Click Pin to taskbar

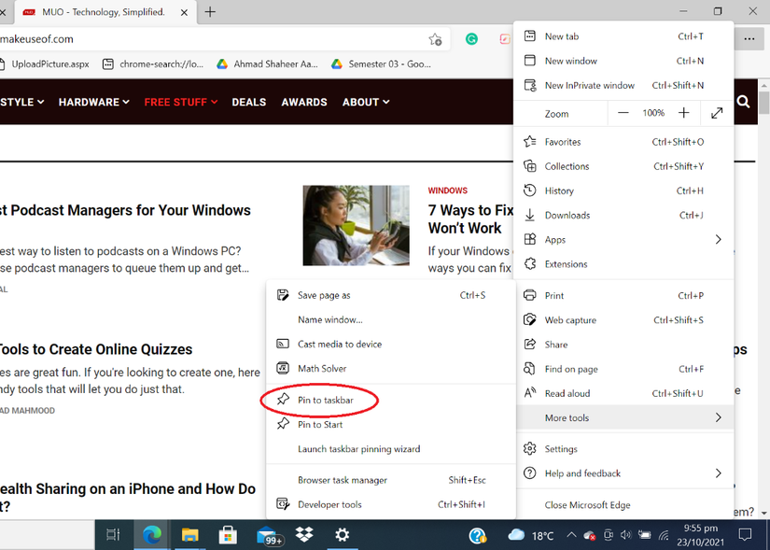(391, 400)
